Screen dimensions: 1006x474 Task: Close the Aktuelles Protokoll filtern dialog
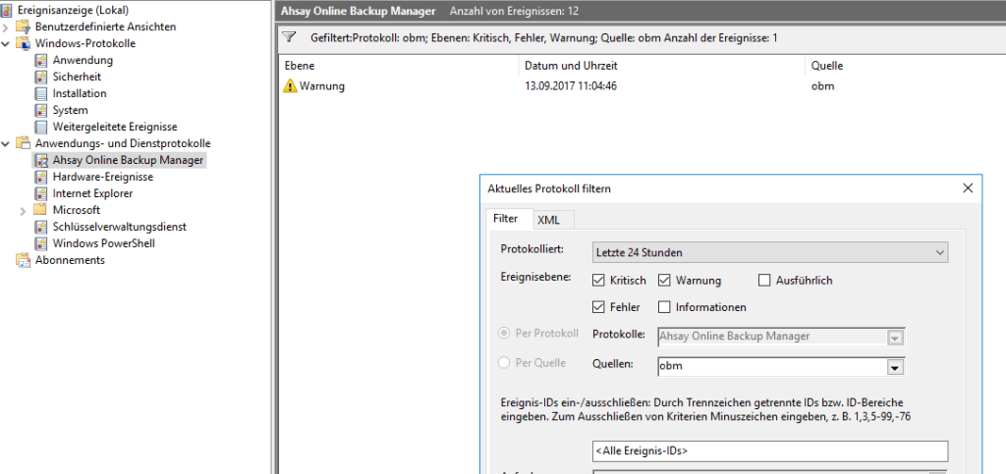click(x=968, y=188)
